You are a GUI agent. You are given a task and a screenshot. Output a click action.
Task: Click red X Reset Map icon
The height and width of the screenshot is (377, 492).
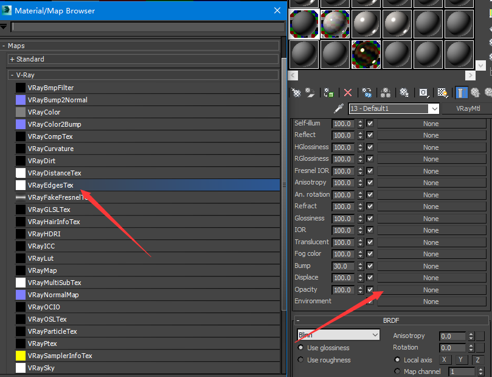coord(348,93)
